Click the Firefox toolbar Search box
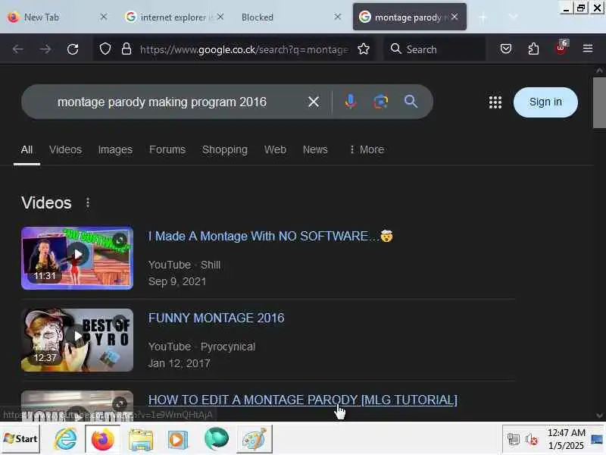 tap(434, 49)
